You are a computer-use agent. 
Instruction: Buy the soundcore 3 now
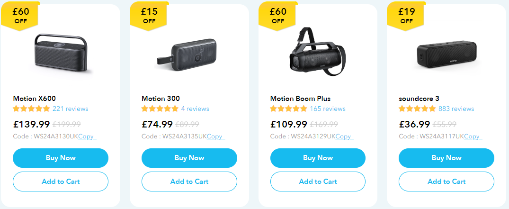point(446,158)
